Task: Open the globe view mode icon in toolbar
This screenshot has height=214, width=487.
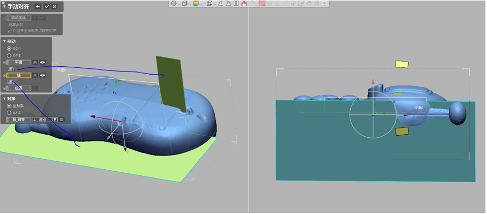Action: 174,3
